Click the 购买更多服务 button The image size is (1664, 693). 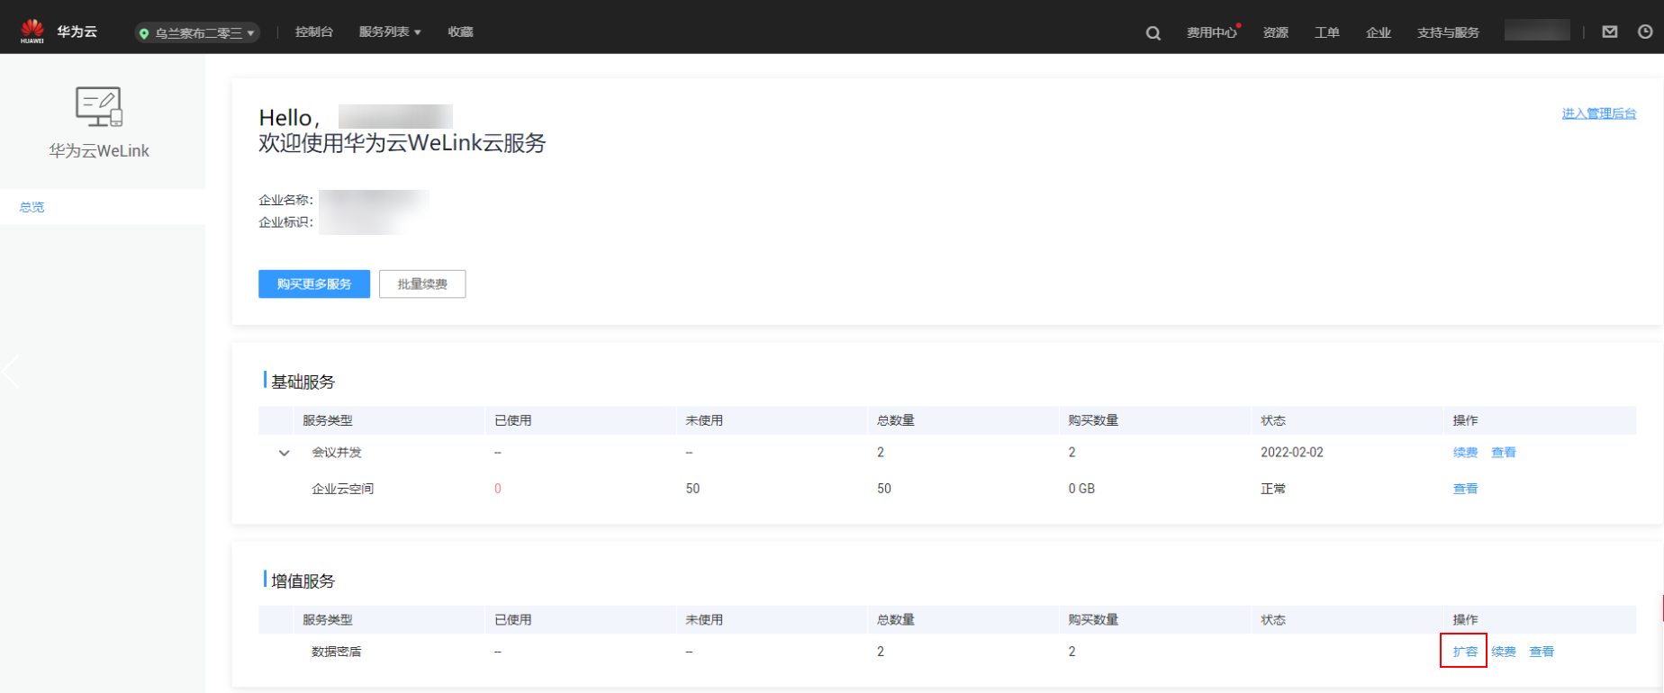pos(314,284)
